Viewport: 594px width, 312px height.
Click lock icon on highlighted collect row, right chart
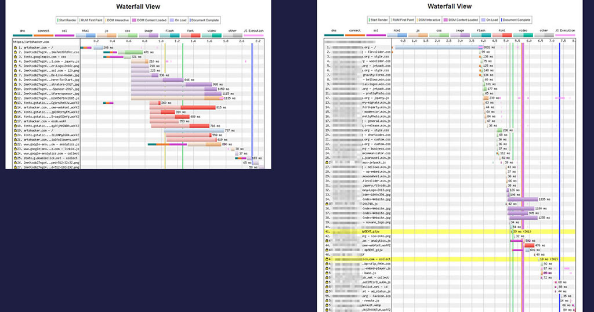[327, 259]
